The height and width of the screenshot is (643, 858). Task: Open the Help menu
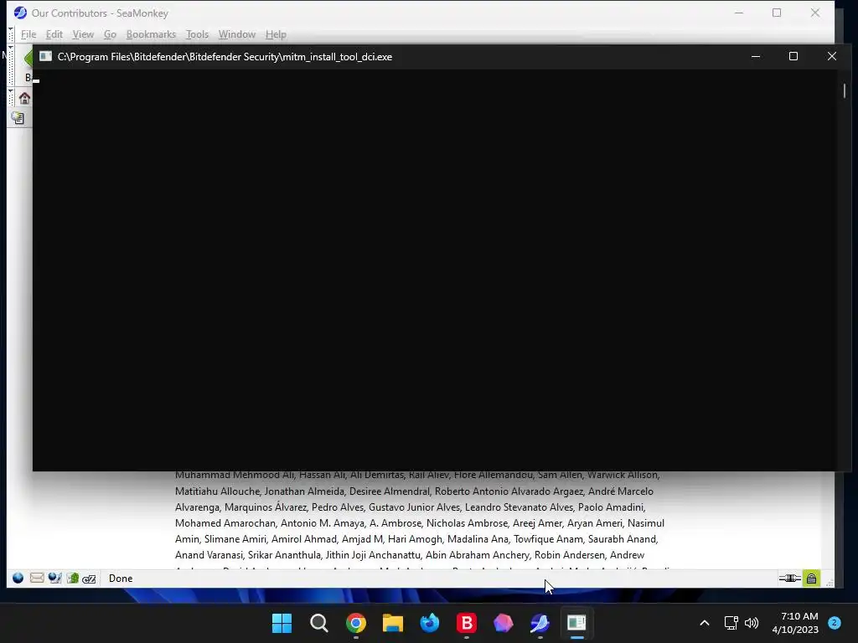coord(276,34)
